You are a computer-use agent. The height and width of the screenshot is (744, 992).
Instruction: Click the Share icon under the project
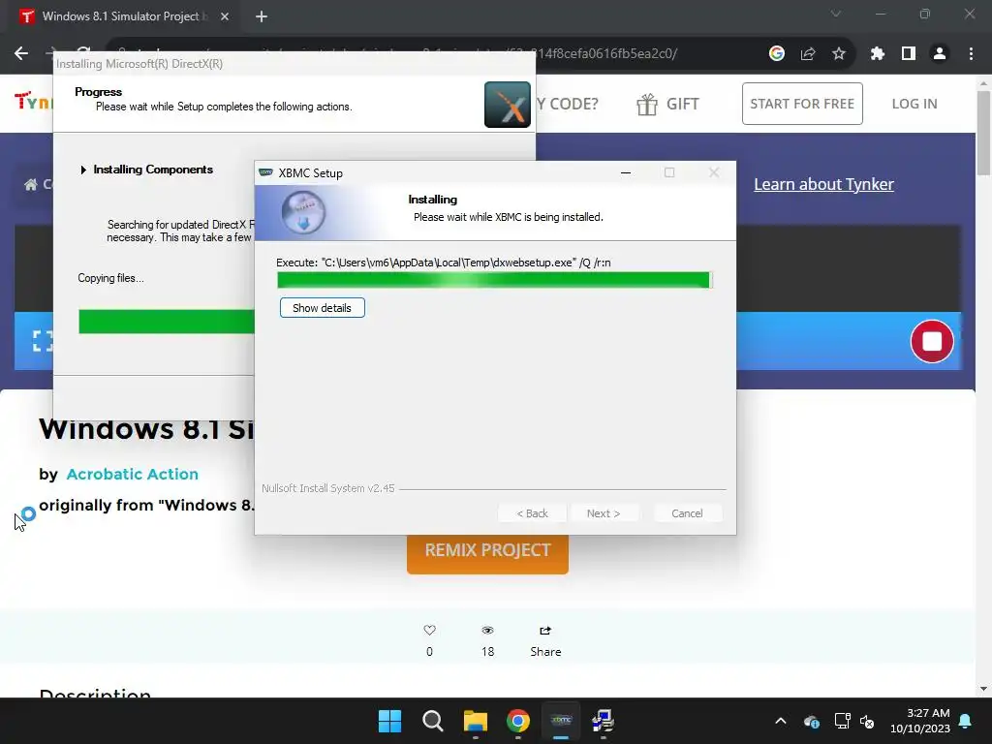pyautogui.click(x=545, y=630)
